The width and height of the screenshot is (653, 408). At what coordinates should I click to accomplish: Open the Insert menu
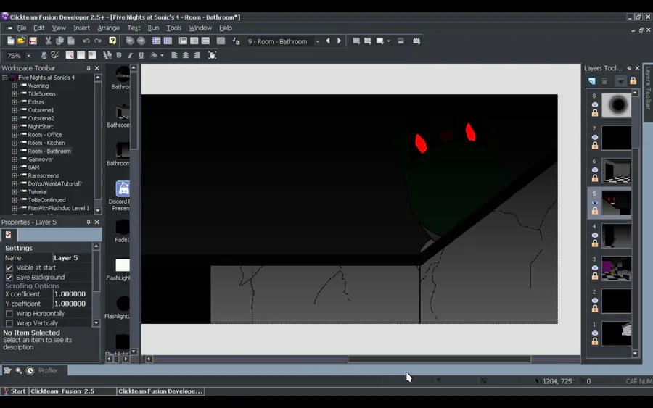click(81, 28)
